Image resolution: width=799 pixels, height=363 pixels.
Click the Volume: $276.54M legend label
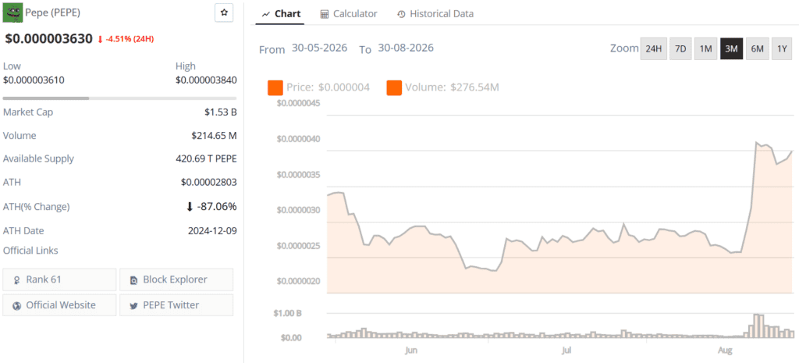(x=452, y=87)
